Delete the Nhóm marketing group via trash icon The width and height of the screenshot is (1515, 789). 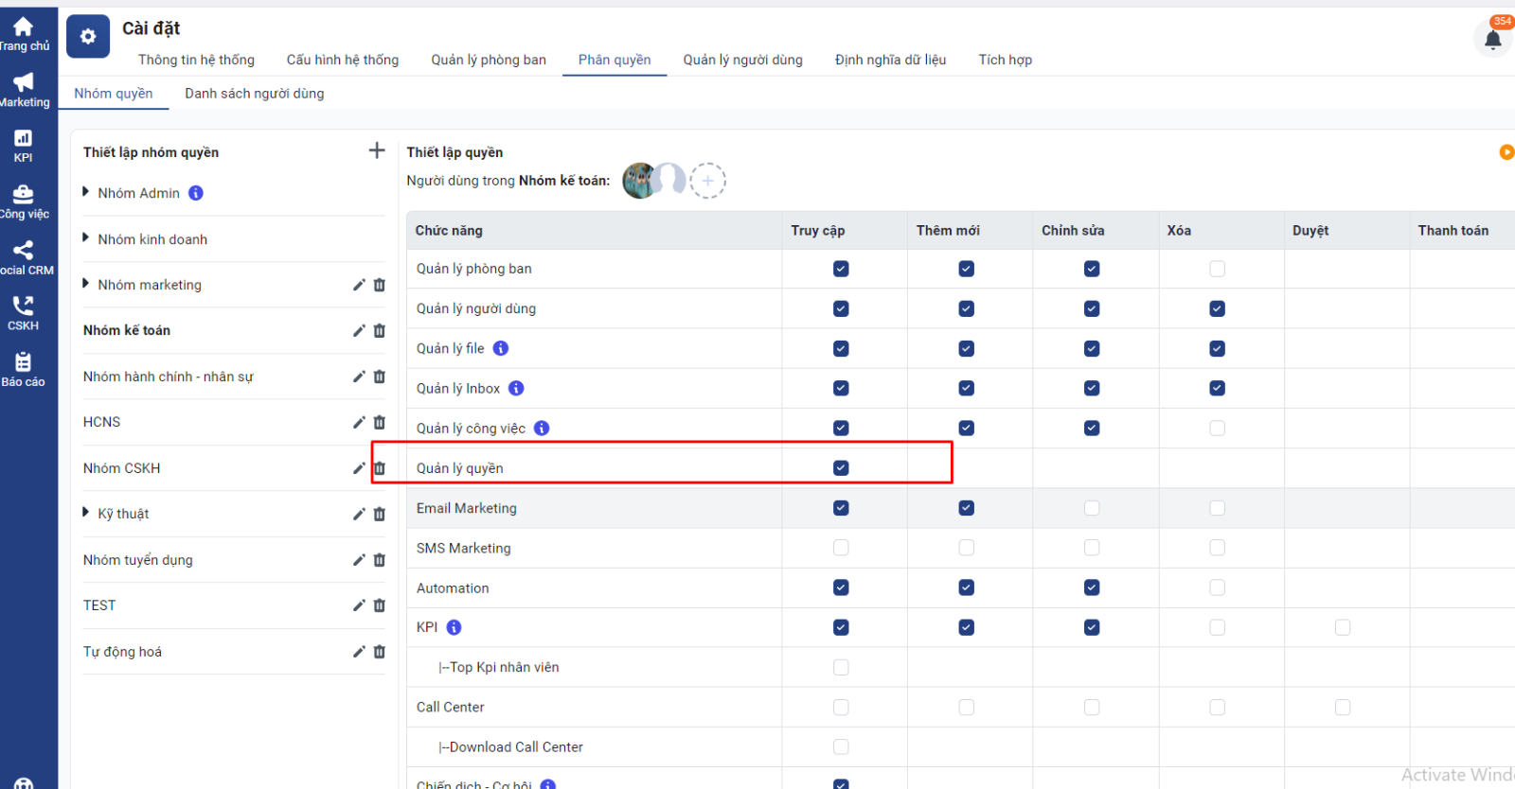coord(380,285)
